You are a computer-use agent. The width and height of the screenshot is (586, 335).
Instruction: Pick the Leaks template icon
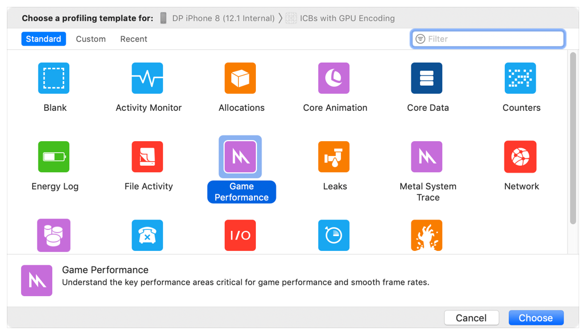[334, 157]
